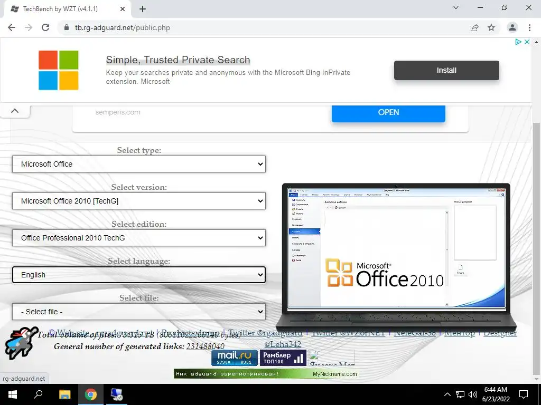Open AdChoices info icon on banner
Viewport: 541px width, 405px height.
tap(518, 42)
